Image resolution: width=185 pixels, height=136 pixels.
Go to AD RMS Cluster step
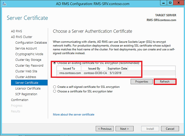click(x=22, y=37)
